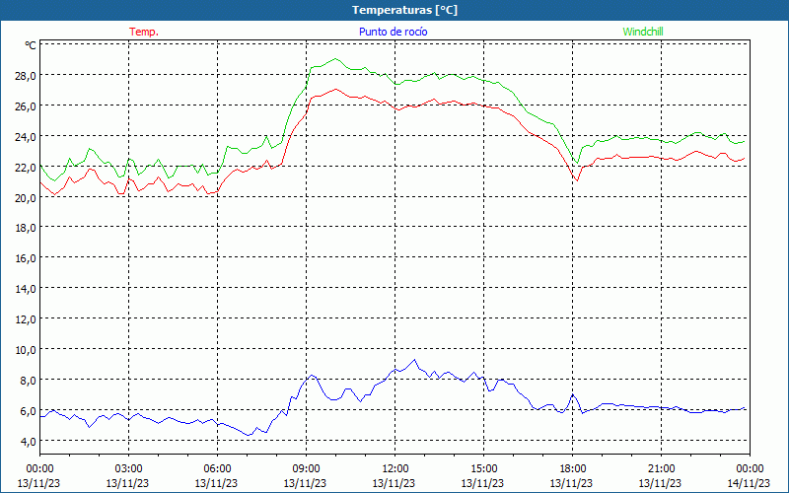The width and height of the screenshot is (789, 493).
Task: Click the 16,0 y-axis value
Action: [28, 258]
